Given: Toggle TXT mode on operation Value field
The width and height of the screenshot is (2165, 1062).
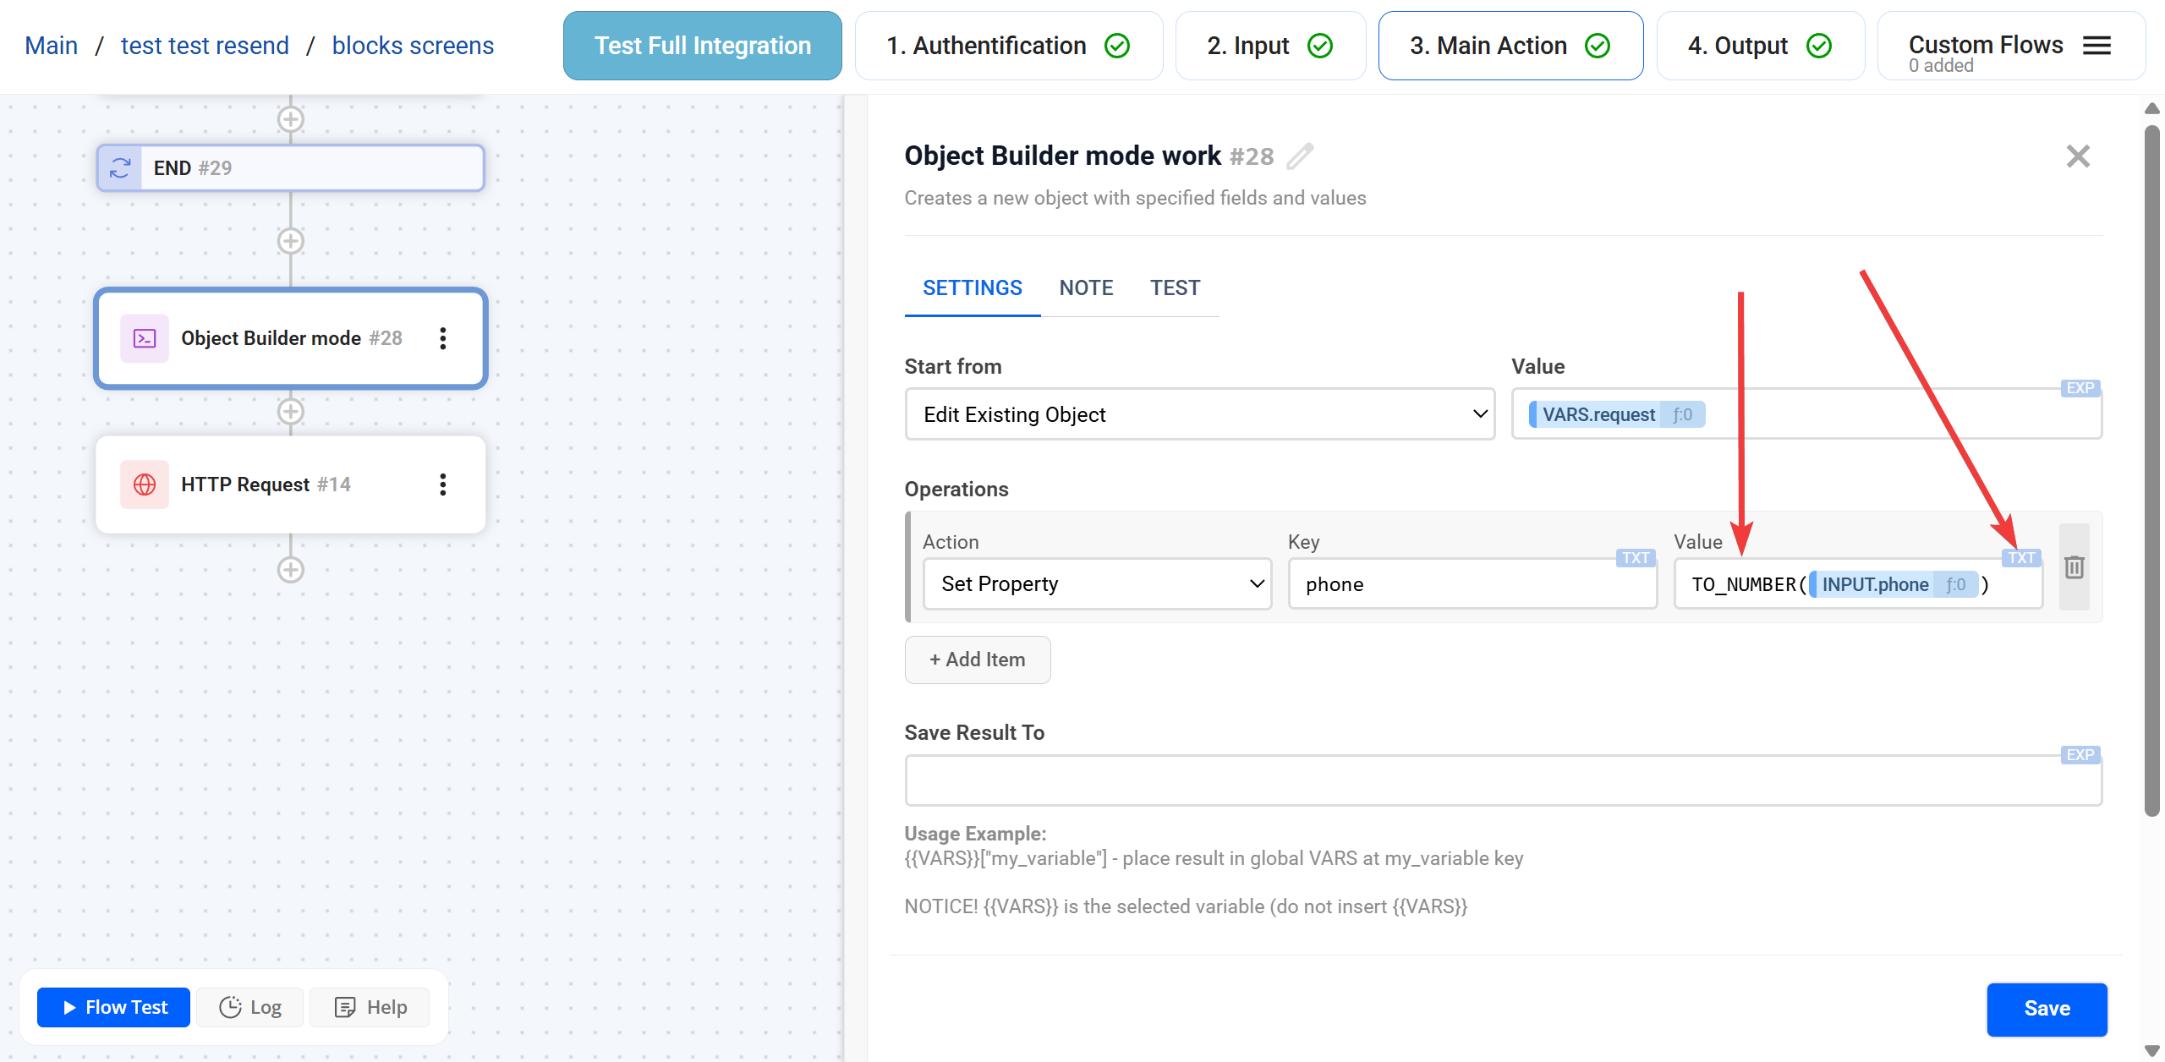Looking at the screenshot, I should point(2020,558).
